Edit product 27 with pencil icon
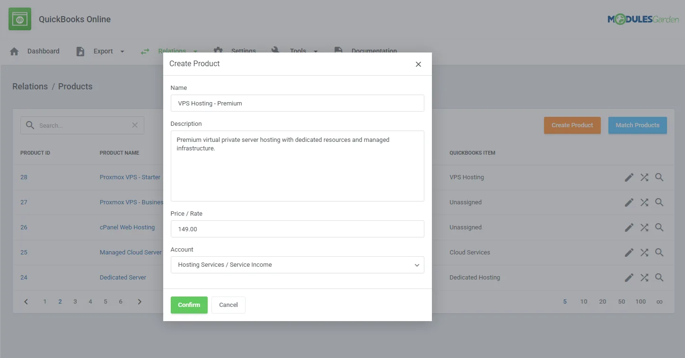This screenshot has width=685, height=358. click(629, 202)
